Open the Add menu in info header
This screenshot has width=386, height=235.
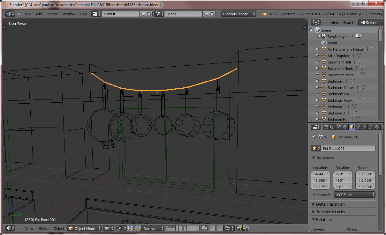(38, 14)
